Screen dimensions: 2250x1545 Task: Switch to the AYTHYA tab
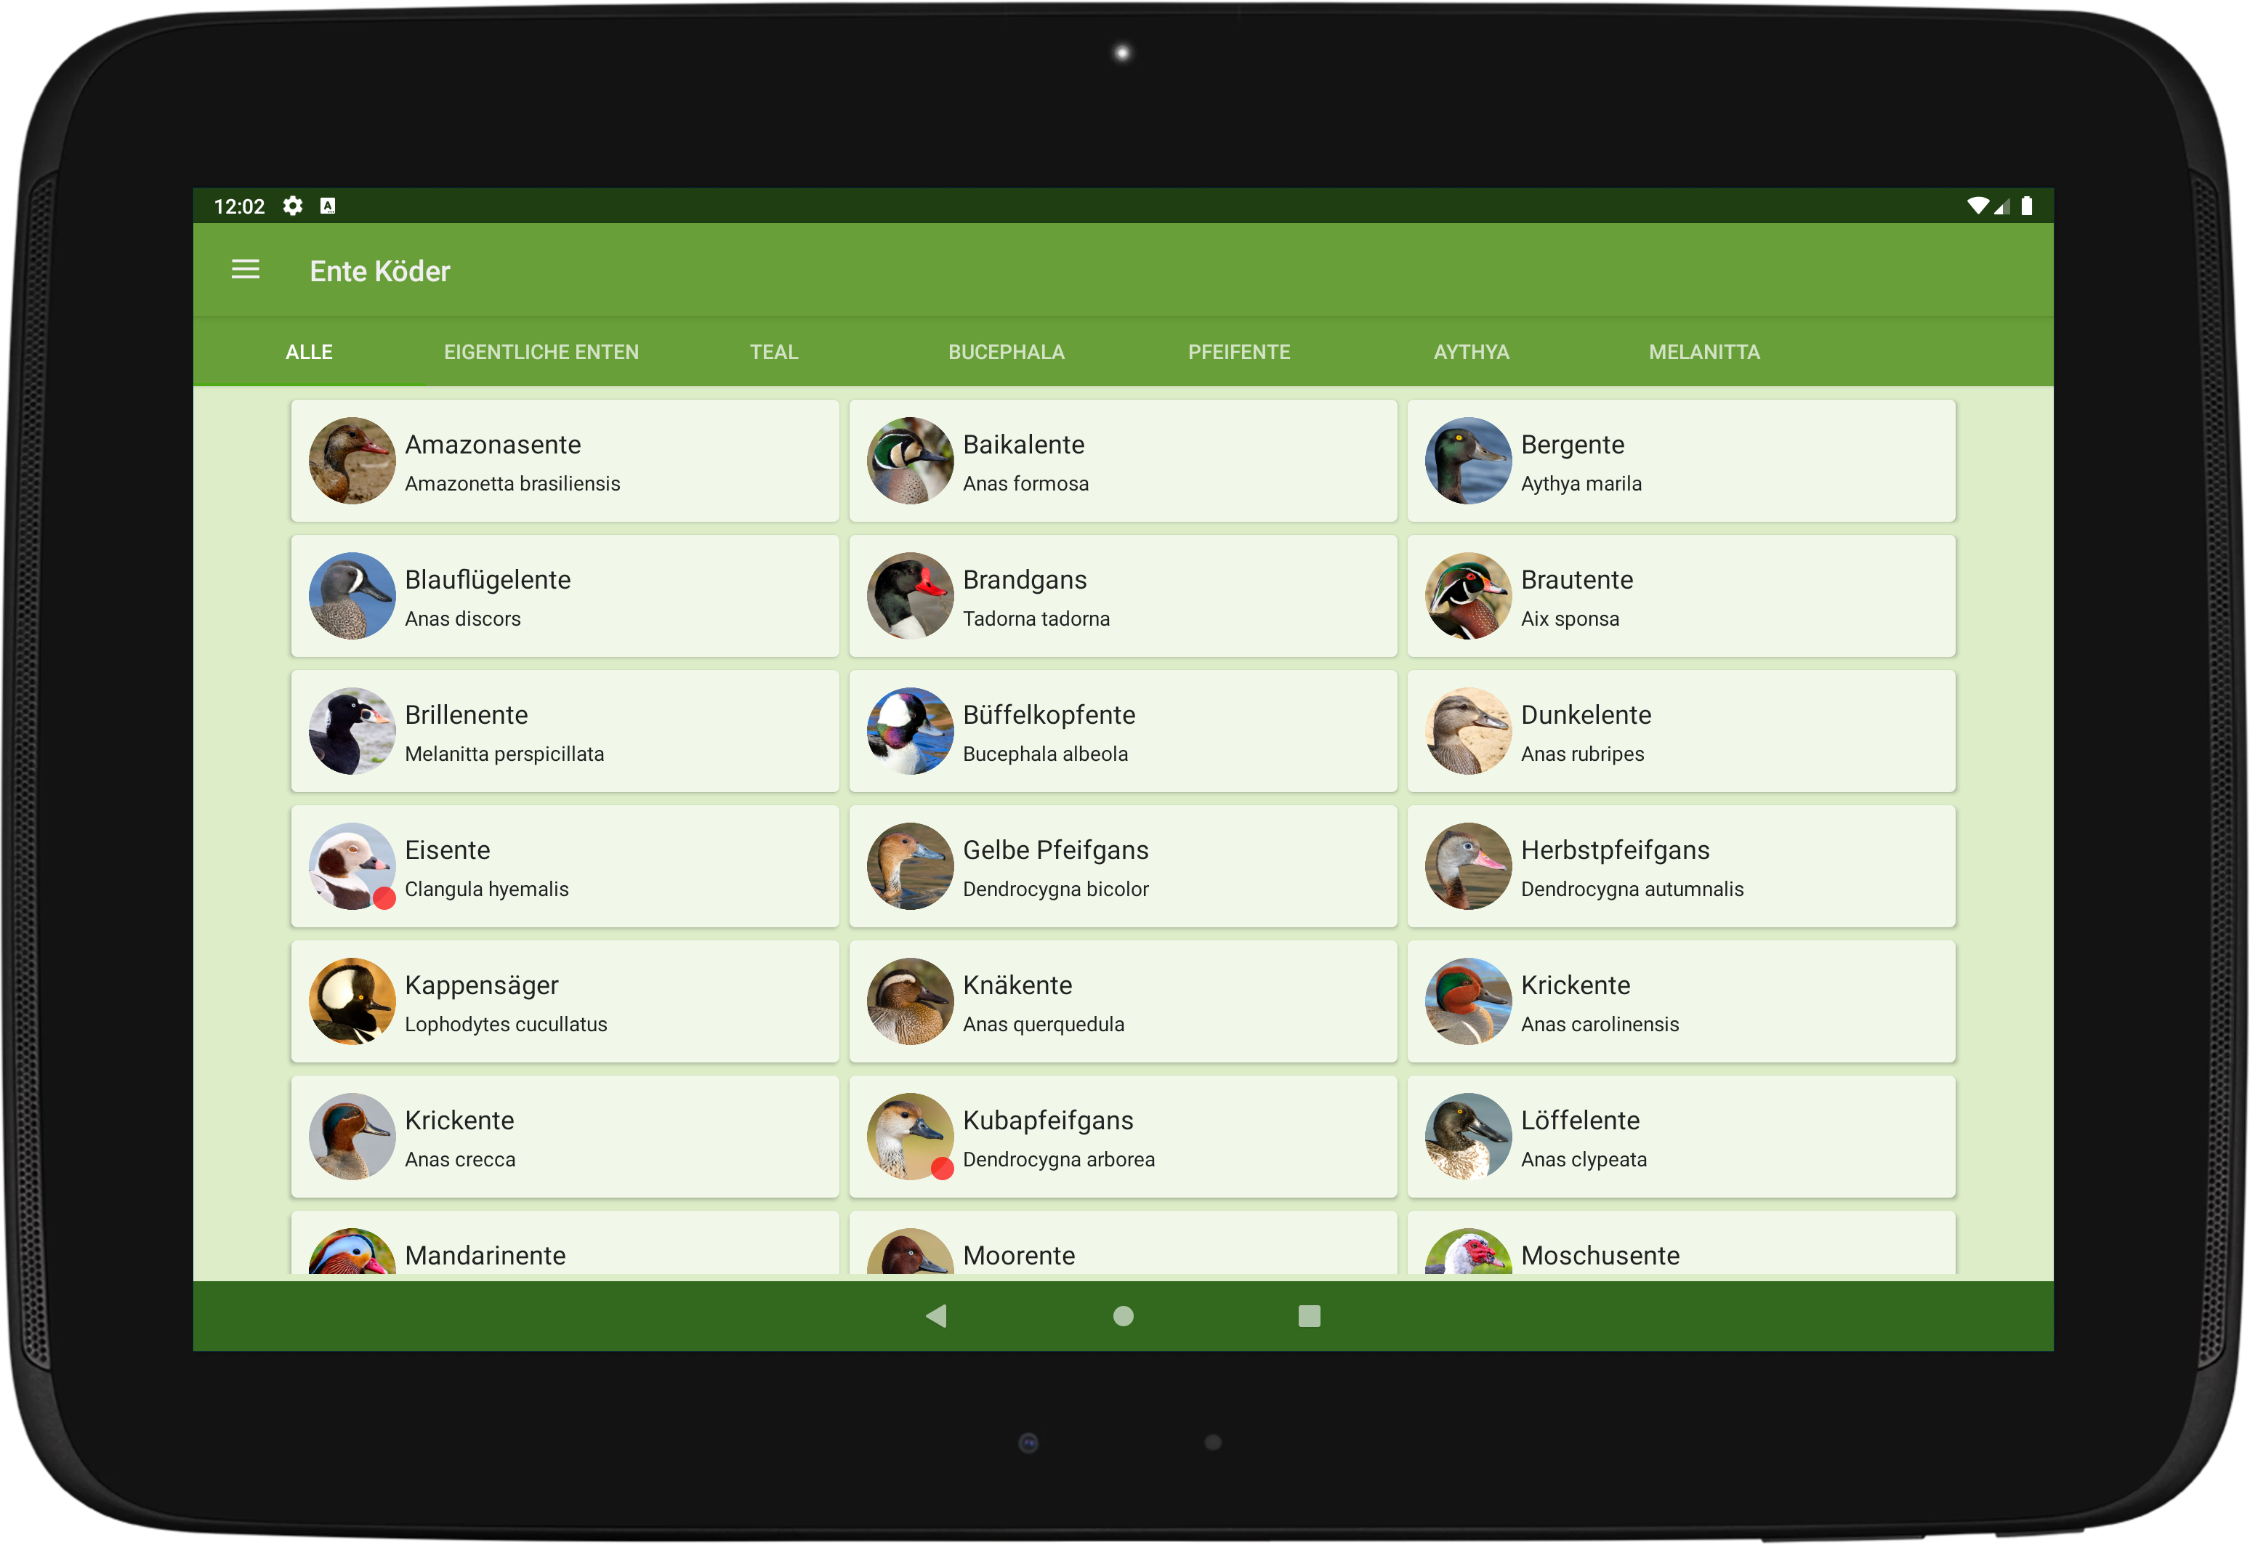coord(1472,352)
